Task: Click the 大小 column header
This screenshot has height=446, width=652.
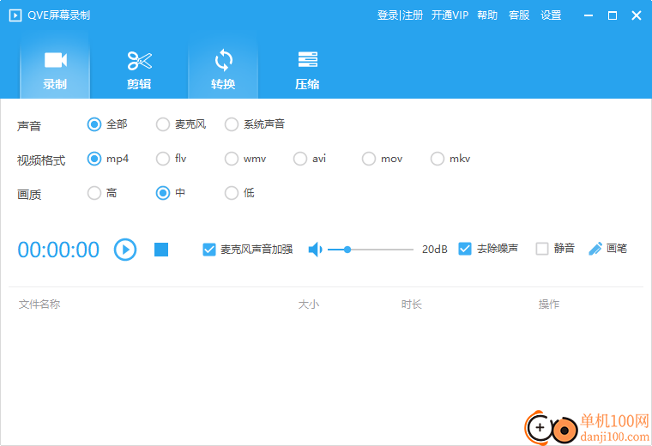Action: tap(309, 304)
